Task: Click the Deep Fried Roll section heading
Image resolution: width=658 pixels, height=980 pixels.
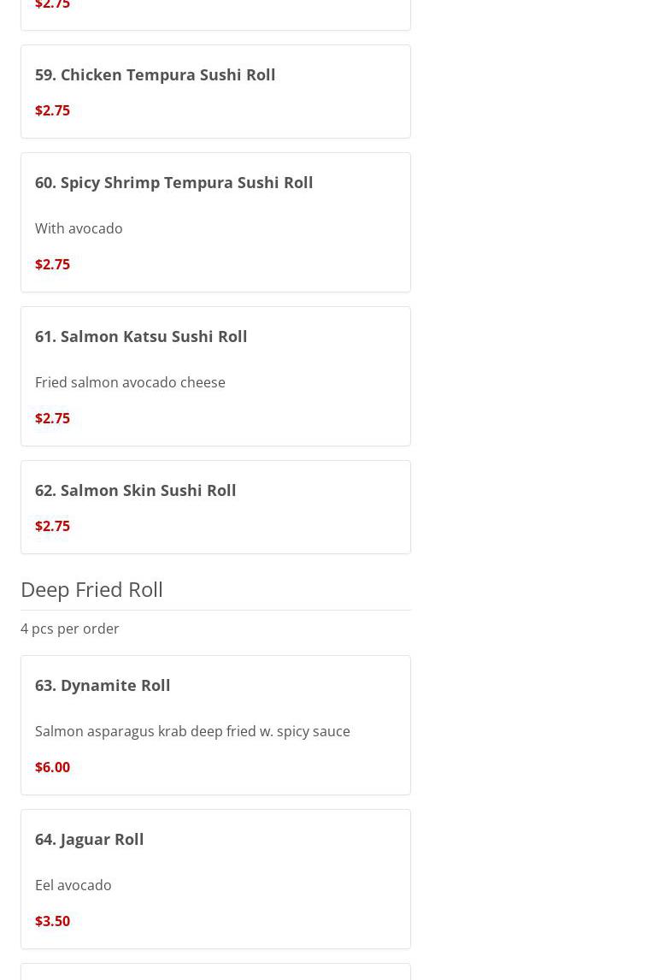Action: point(91,589)
